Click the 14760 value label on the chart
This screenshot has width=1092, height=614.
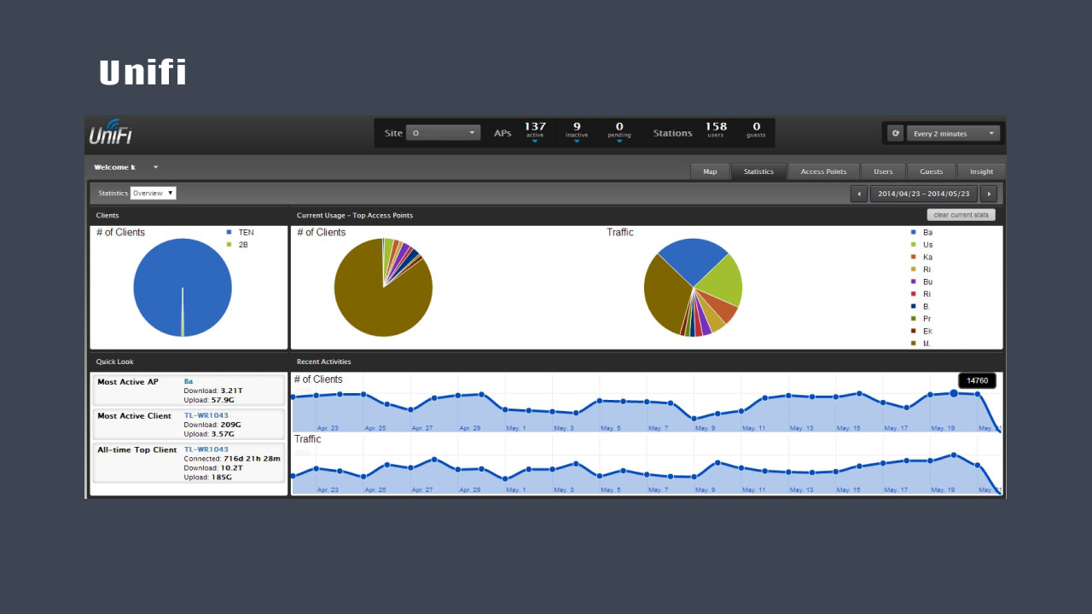(976, 380)
